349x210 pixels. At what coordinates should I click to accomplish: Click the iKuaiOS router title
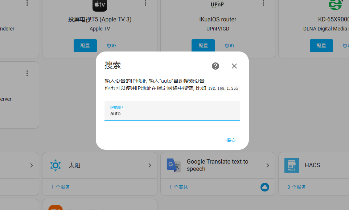coord(218,19)
